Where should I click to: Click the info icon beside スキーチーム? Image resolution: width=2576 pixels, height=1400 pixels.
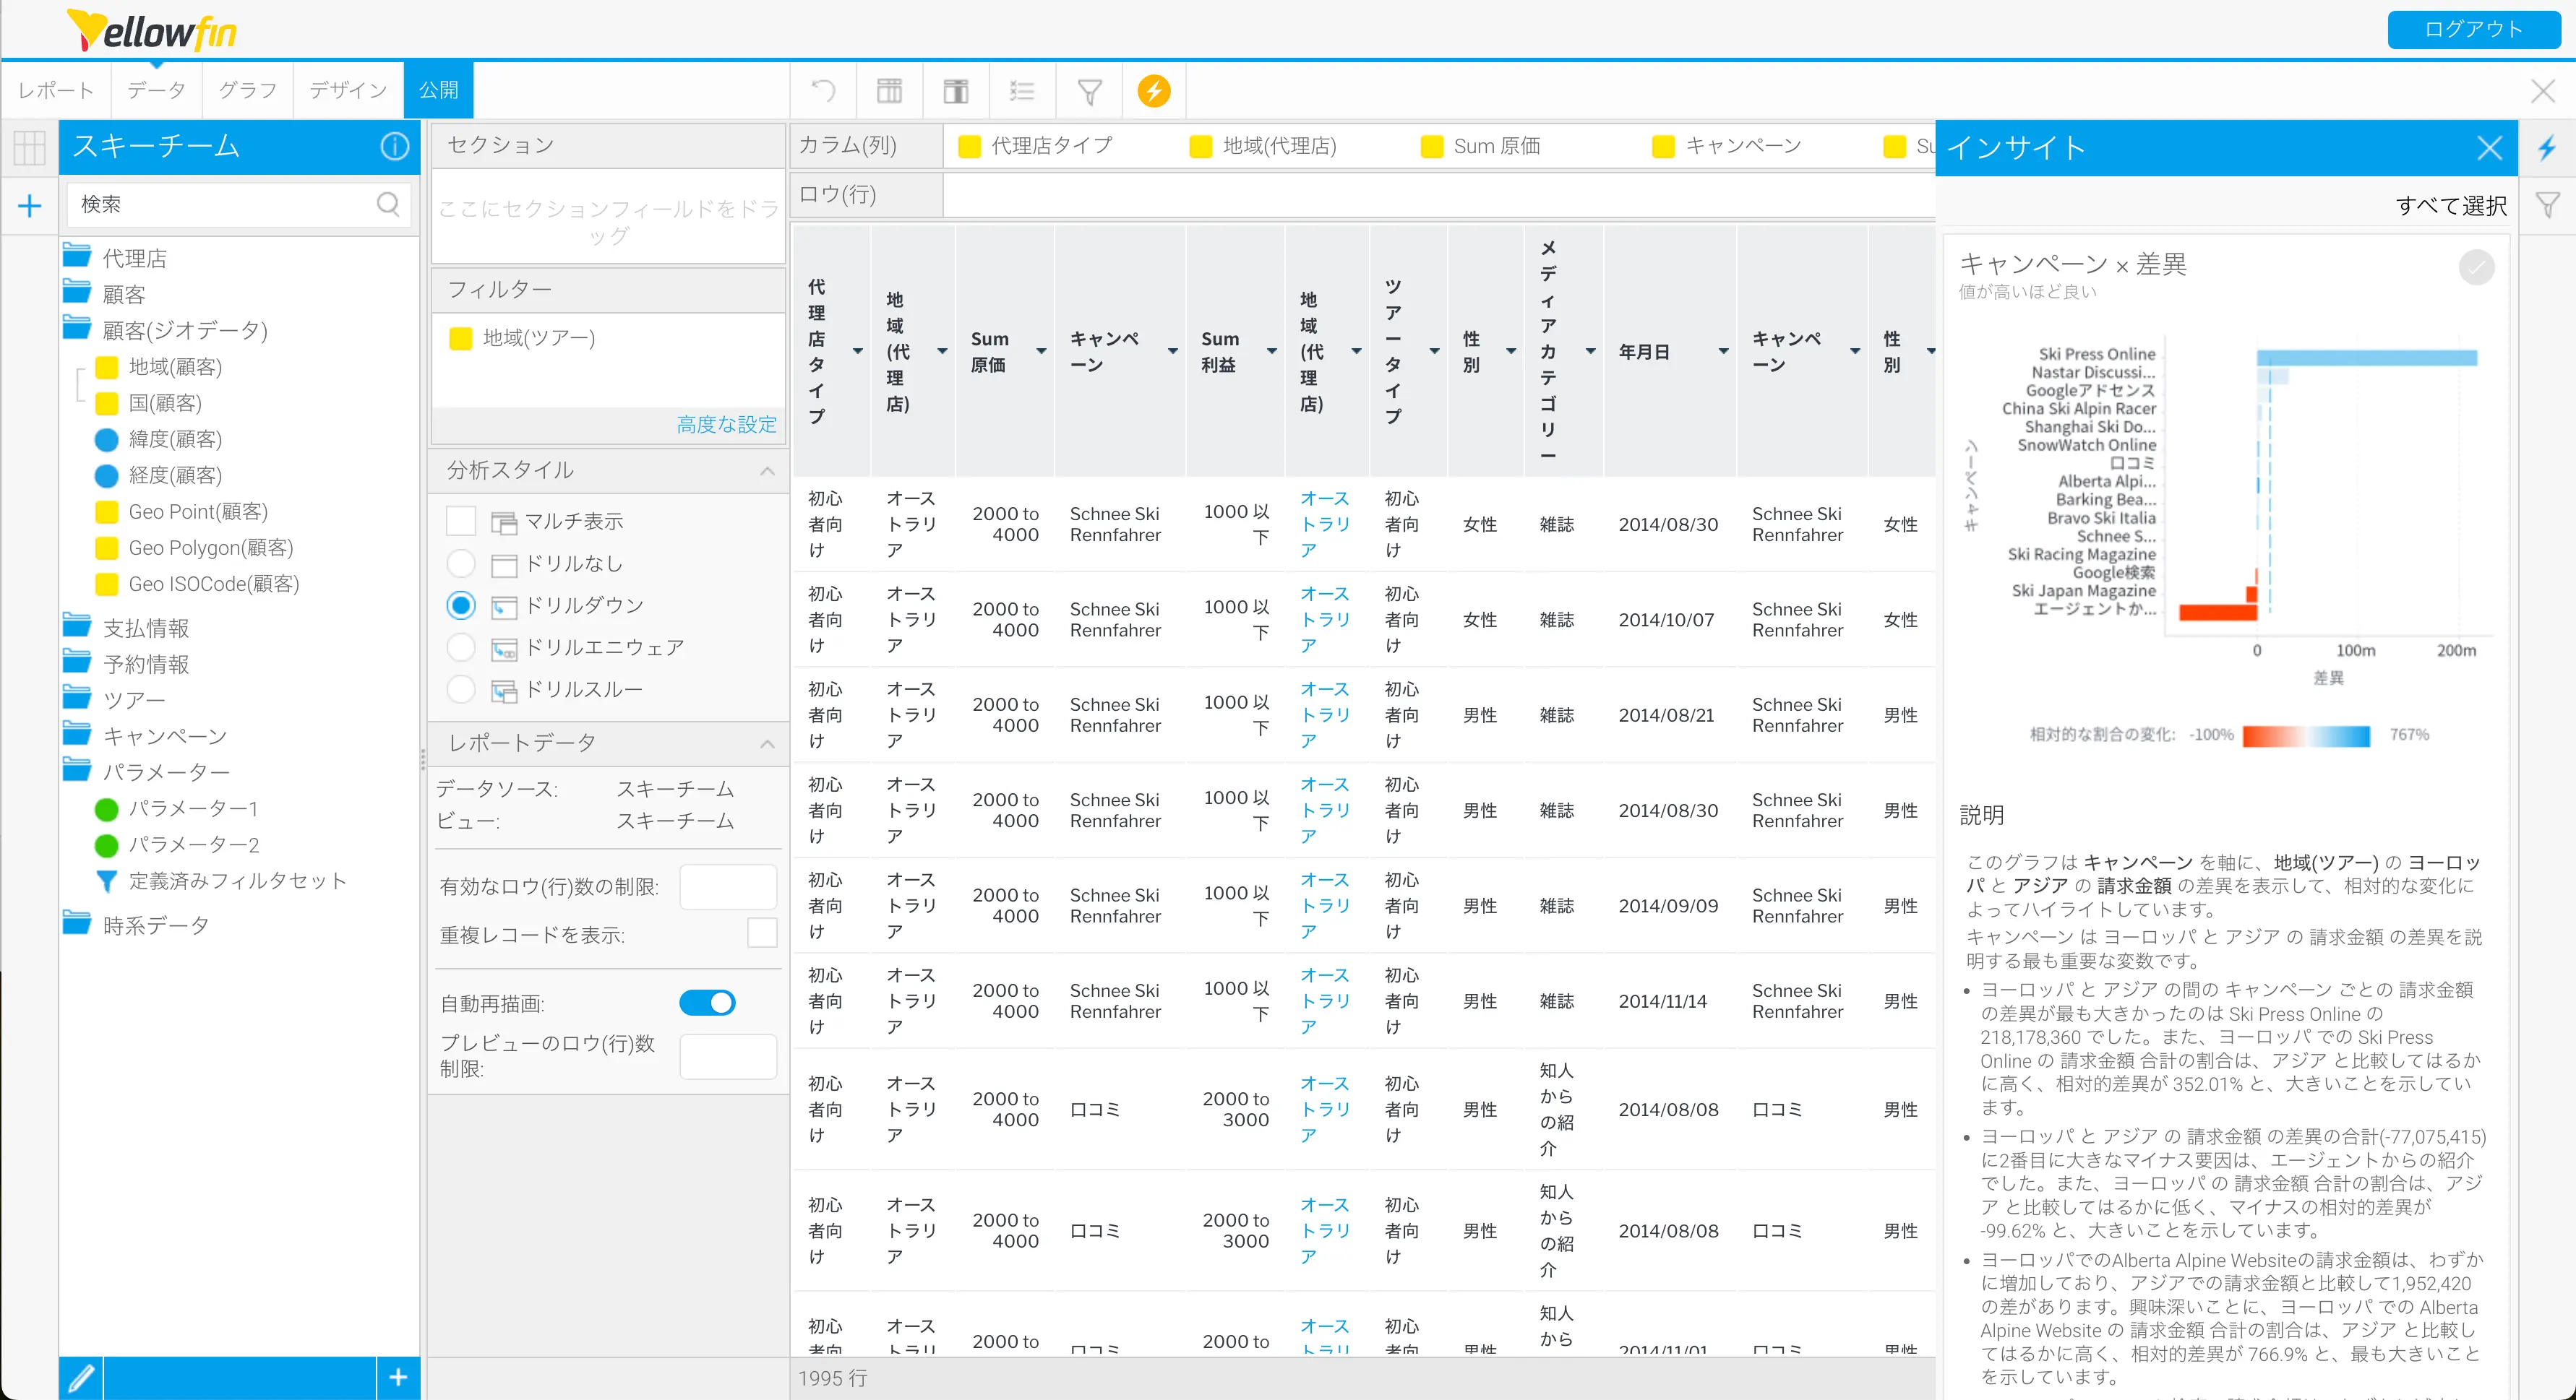pos(394,146)
